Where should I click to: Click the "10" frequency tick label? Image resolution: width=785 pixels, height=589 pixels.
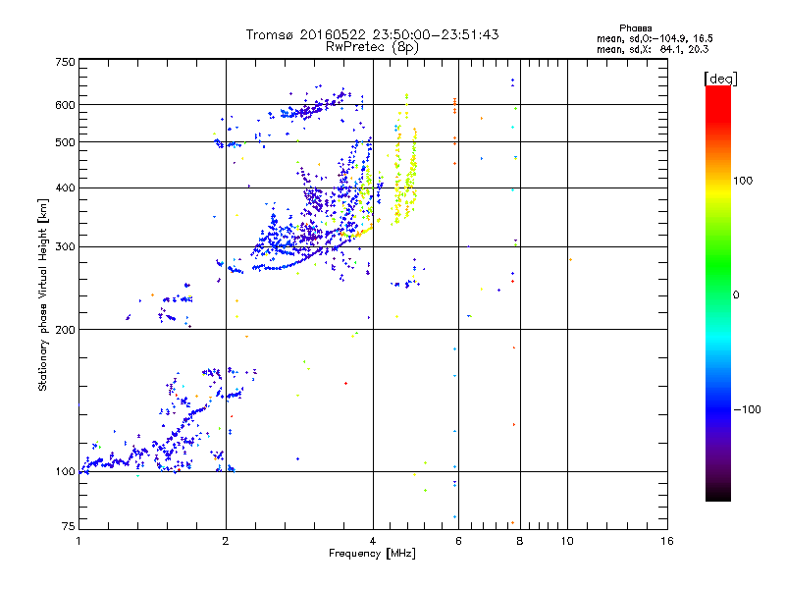pyautogui.click(x=567, y=541)
